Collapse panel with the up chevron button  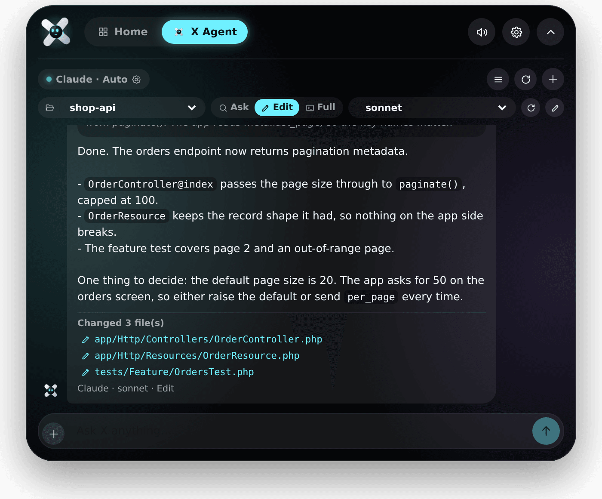550,32
